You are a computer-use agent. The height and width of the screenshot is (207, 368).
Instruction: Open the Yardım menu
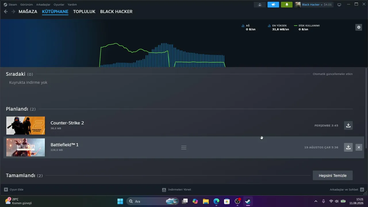[x=72, y=5]
